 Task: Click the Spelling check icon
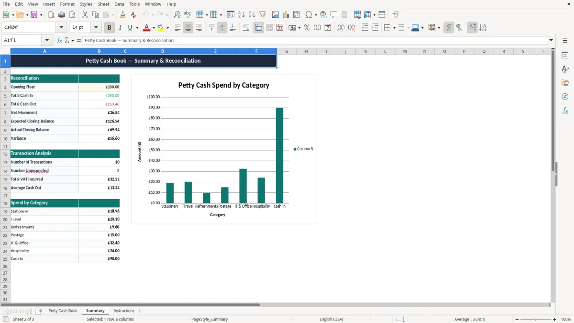188,15
